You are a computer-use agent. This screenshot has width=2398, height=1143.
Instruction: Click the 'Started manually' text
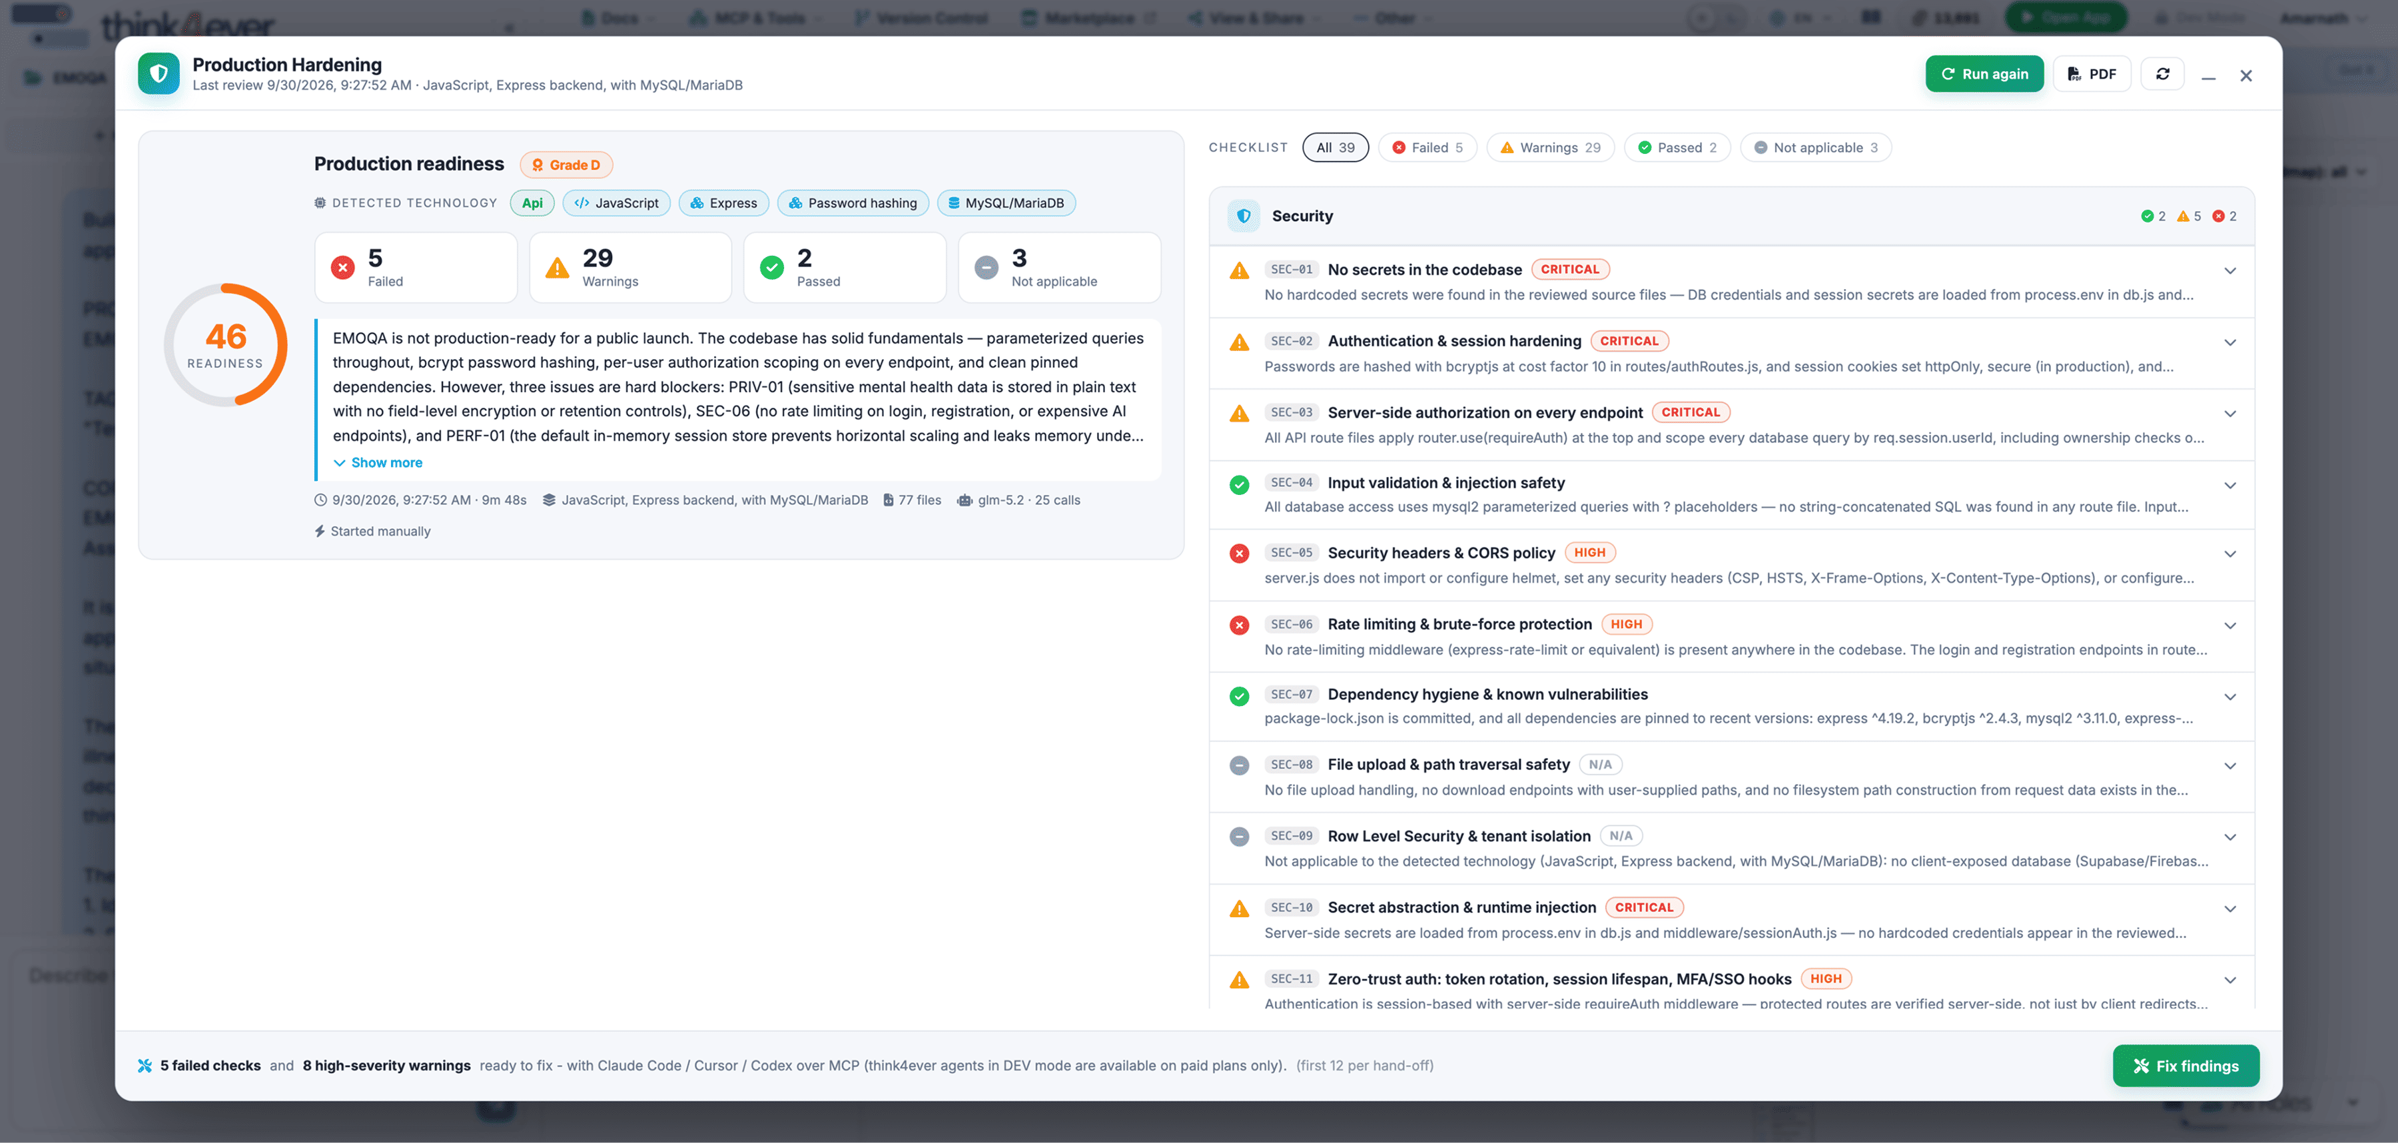[x=380, y=532]
